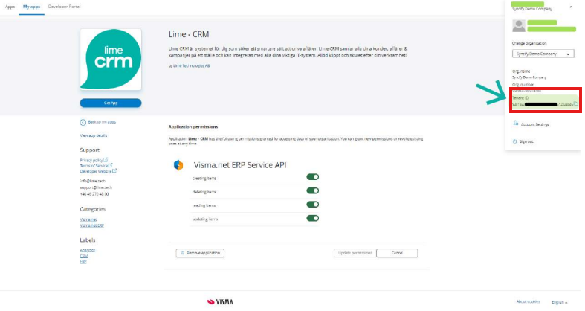Open the CRM label link
Viewport: 585px width, 311px height.
tap(83, 256)
